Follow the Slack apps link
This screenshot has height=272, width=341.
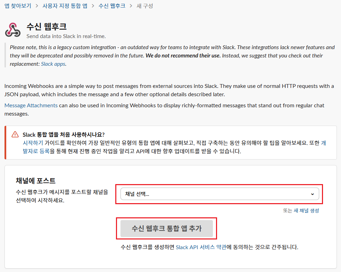(x=53, y=64)
